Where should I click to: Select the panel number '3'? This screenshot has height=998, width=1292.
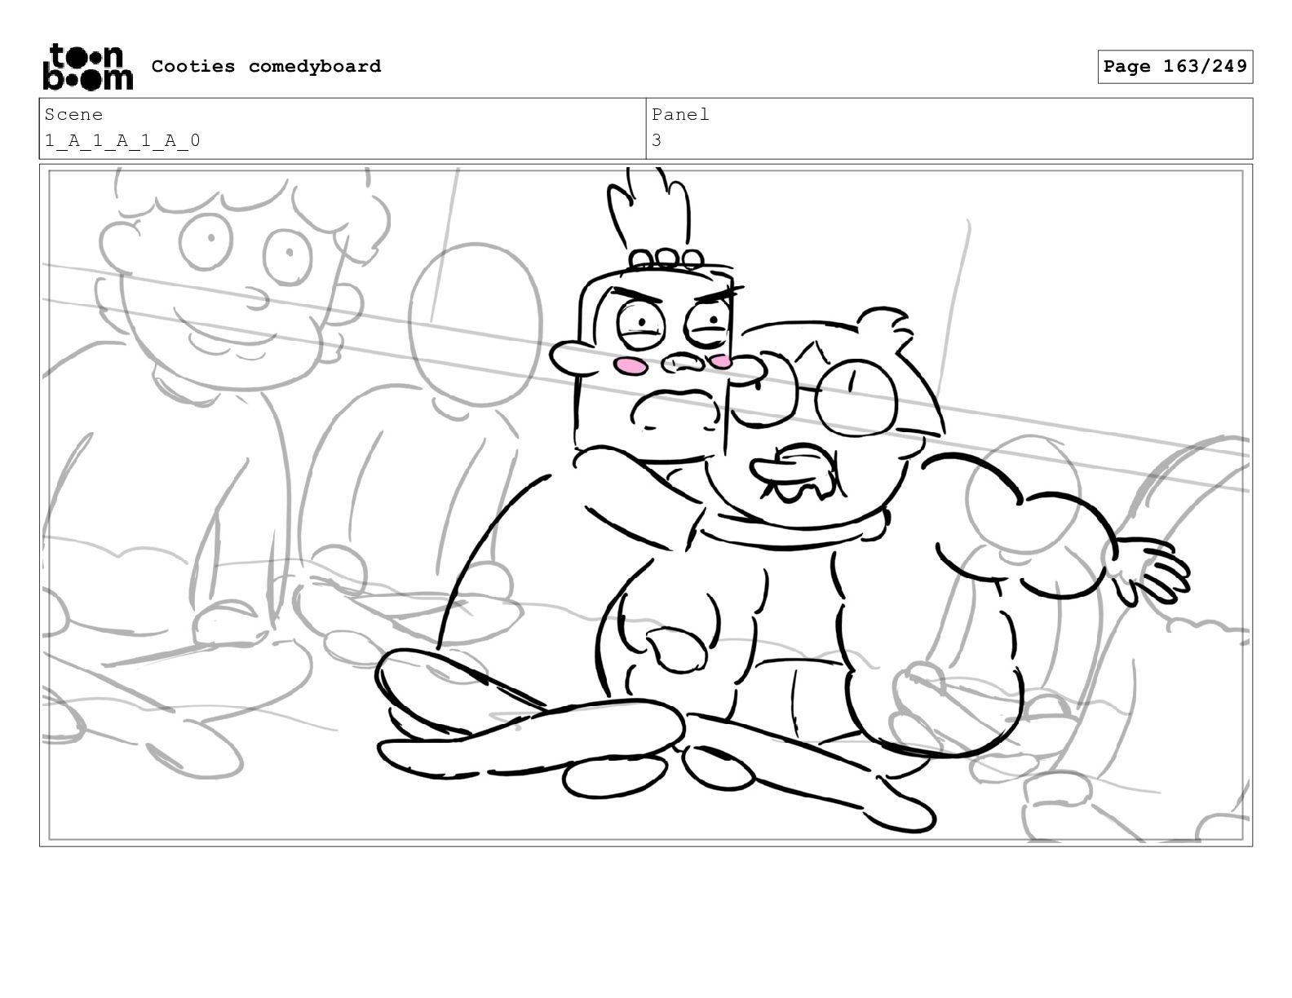pos(657,140)
